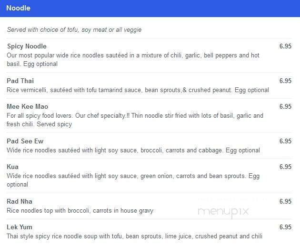The image size is (300, 244).
Task: Select the Mee Kee Mao price
Action: pos(285,106)
